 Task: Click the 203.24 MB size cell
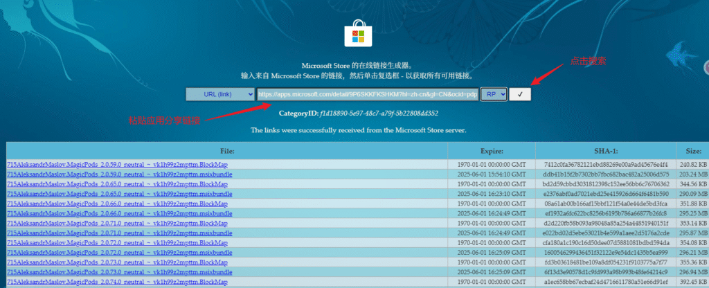pyautogui.click(x=694, y=174)
